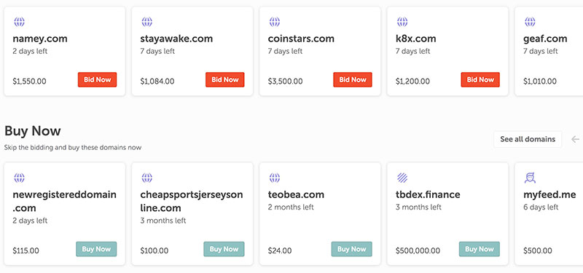Click the striped icon above tbdex.finance
Screen dimensions: 583x273
pyautogui.click(x=402, y=178)
